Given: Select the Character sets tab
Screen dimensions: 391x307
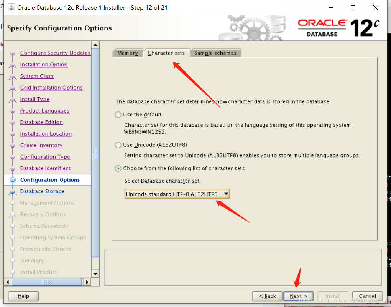Looking at the screenshot, I should pyautogui.click(x=166, y=53).
